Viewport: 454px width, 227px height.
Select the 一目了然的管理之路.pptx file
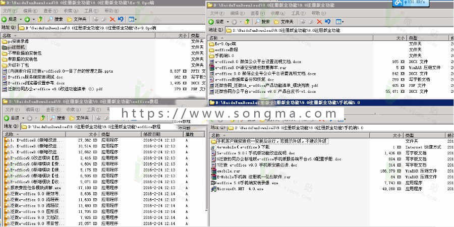[x=58, y=71]
